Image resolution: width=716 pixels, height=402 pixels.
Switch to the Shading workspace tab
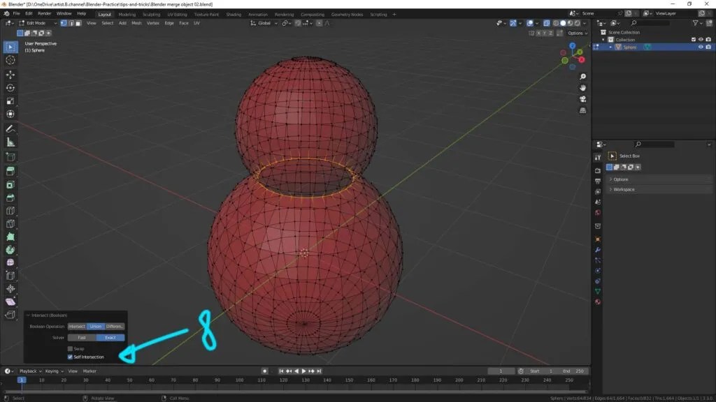coord(234,14)
